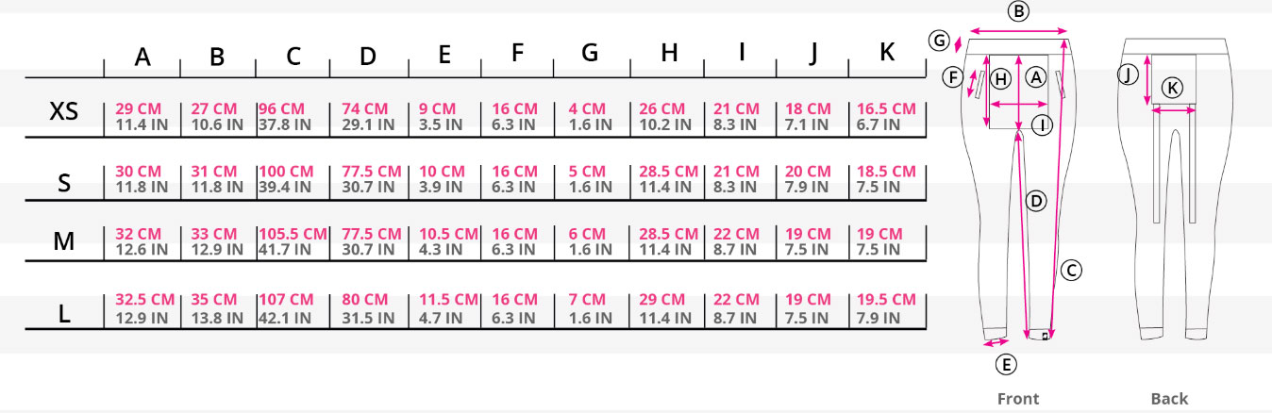This screenshot has width=1272, height=413.
Task: Click the circled F pocket marker
Action: pyautogui.click(x=953, y=77)
